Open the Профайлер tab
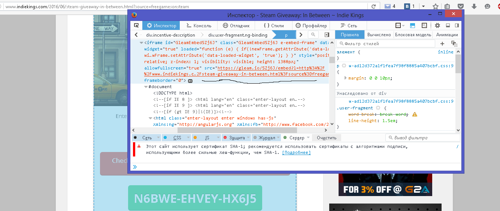The image size is (500, 211). [x=311, y=26]
